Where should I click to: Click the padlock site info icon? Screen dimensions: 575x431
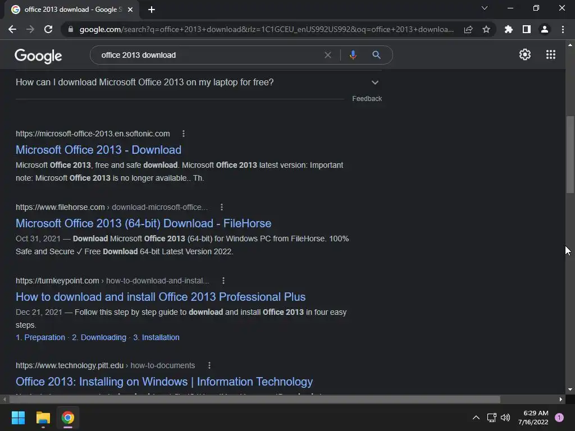pos(71,29)
